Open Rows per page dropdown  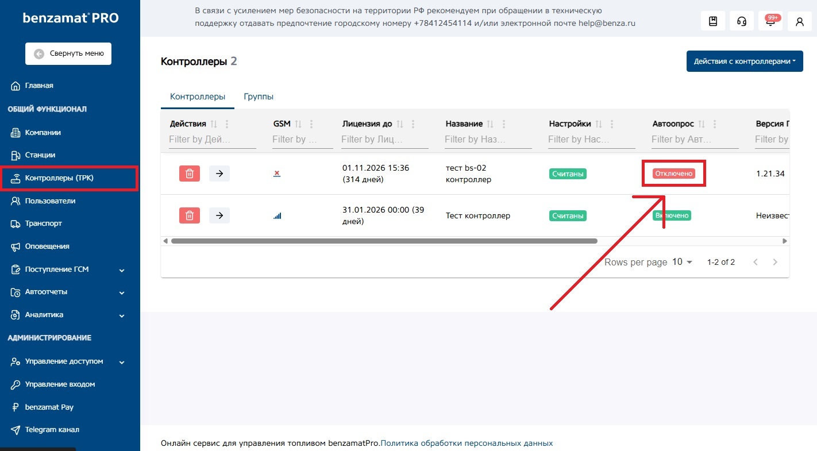683,262
